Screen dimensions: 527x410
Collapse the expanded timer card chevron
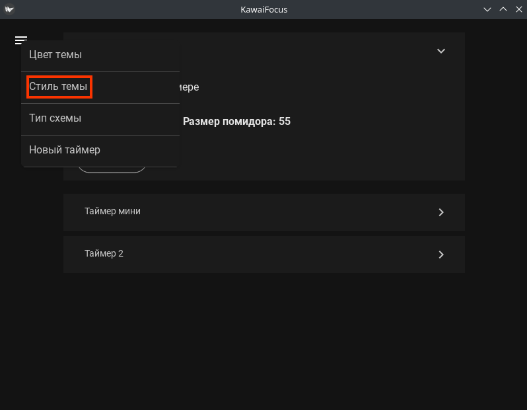(x=441, y=51)
